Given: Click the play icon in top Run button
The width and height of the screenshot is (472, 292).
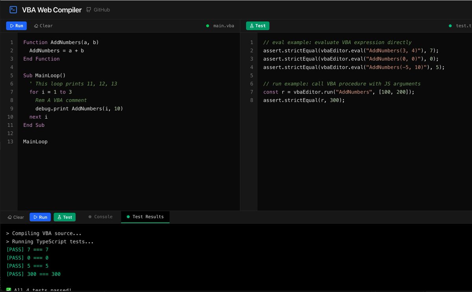Looking at the screenshot, I should [12, 26].
